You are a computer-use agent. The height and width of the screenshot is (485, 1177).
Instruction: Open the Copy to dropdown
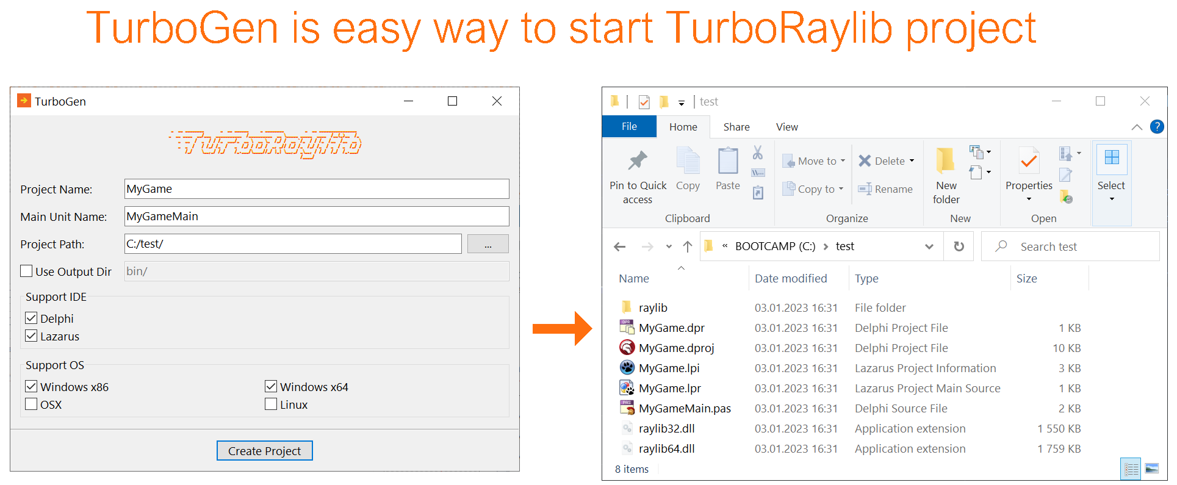point(813,189)
